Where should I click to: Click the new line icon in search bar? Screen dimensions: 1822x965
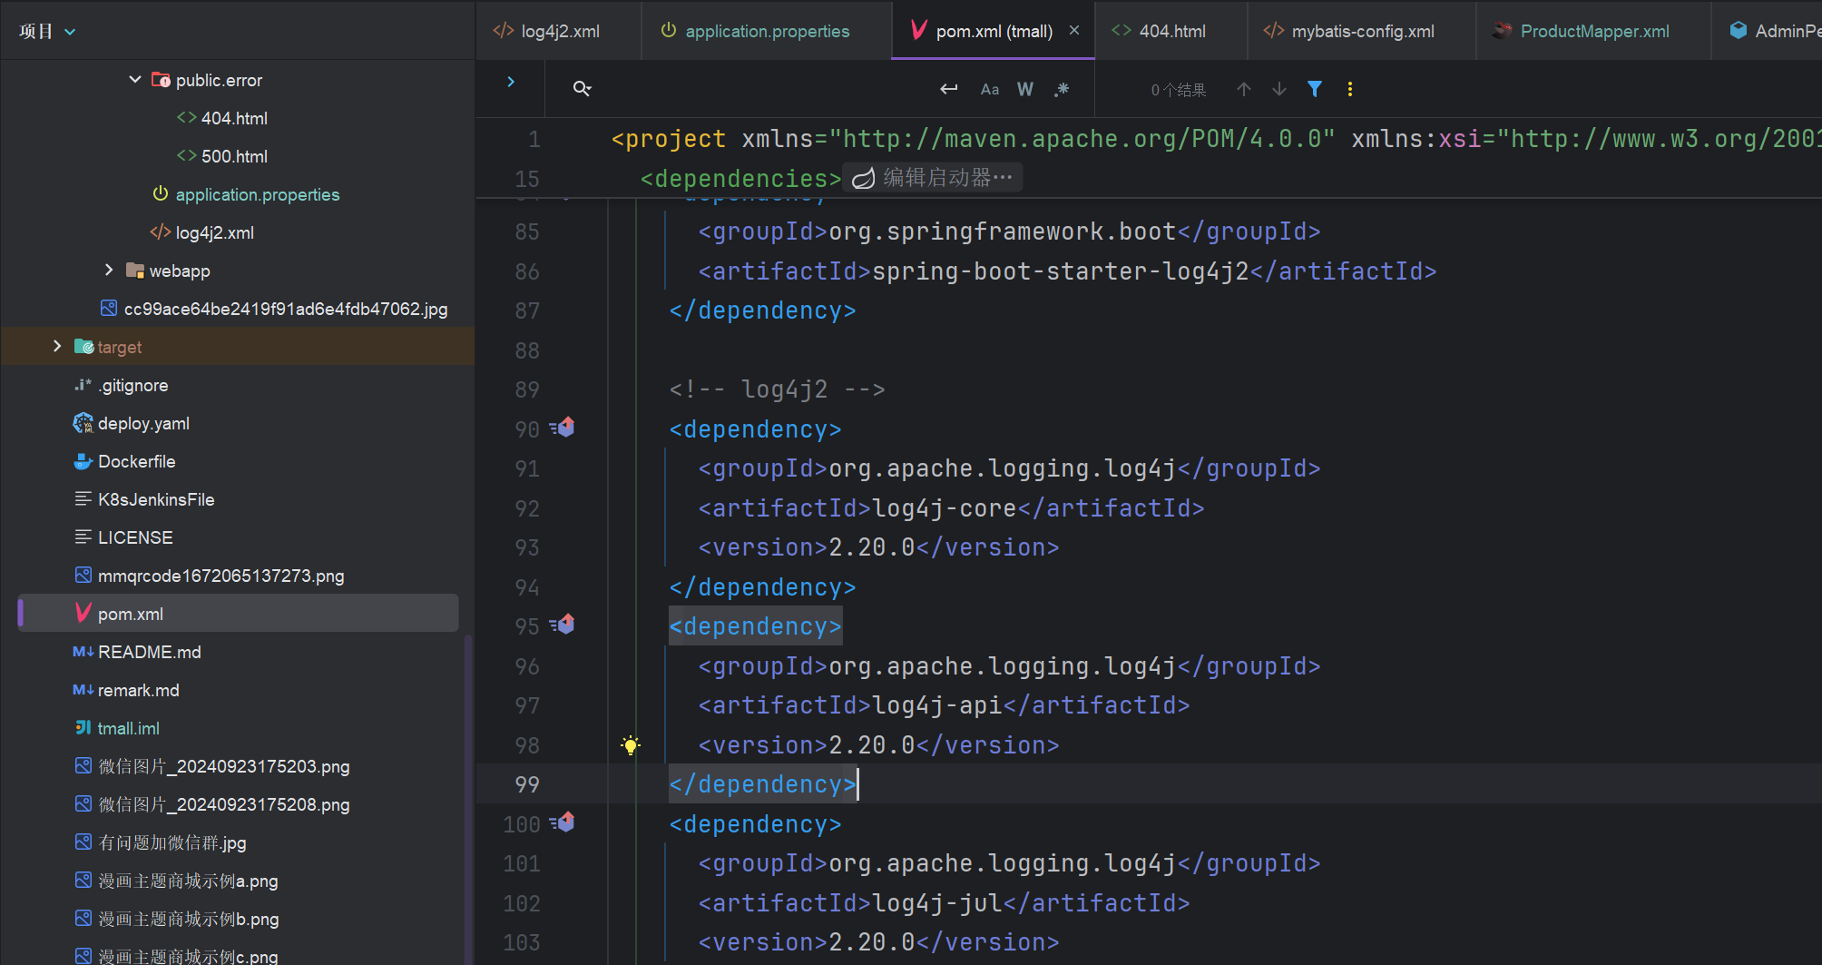[x=948, y=89]
